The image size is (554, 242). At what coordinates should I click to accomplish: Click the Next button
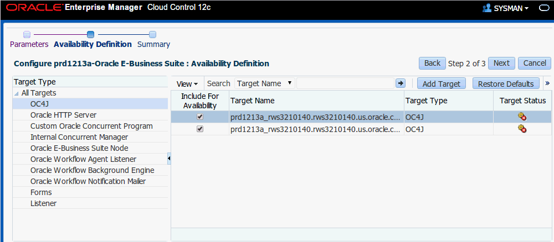(501, 63)
